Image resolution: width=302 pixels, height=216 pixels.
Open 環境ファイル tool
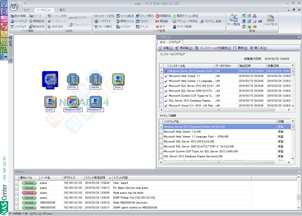click(125, 21)
